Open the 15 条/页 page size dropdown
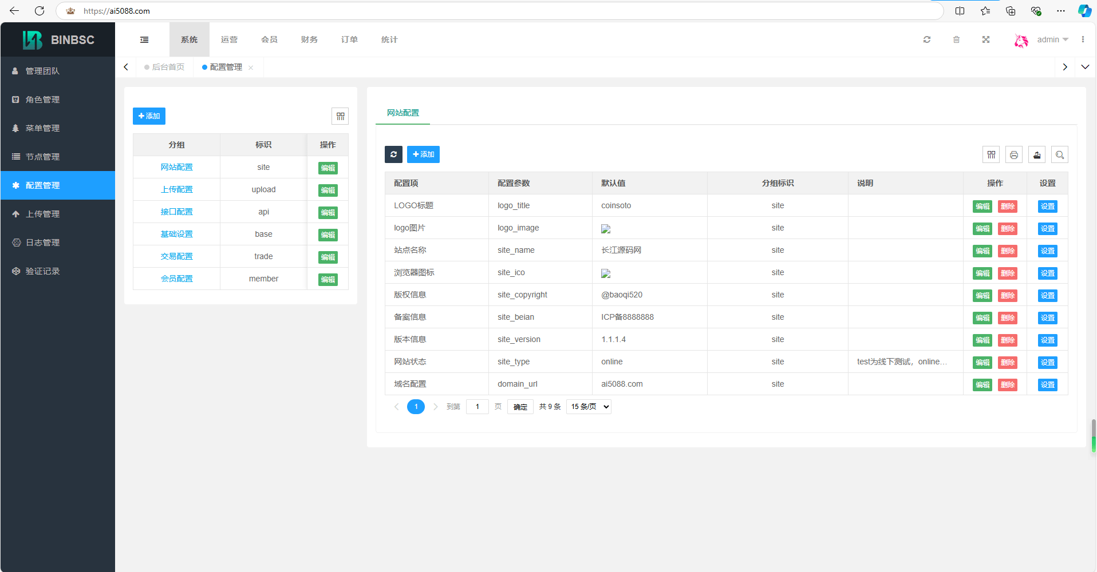This screenshot has width=1097, height=572. [589, 407]
